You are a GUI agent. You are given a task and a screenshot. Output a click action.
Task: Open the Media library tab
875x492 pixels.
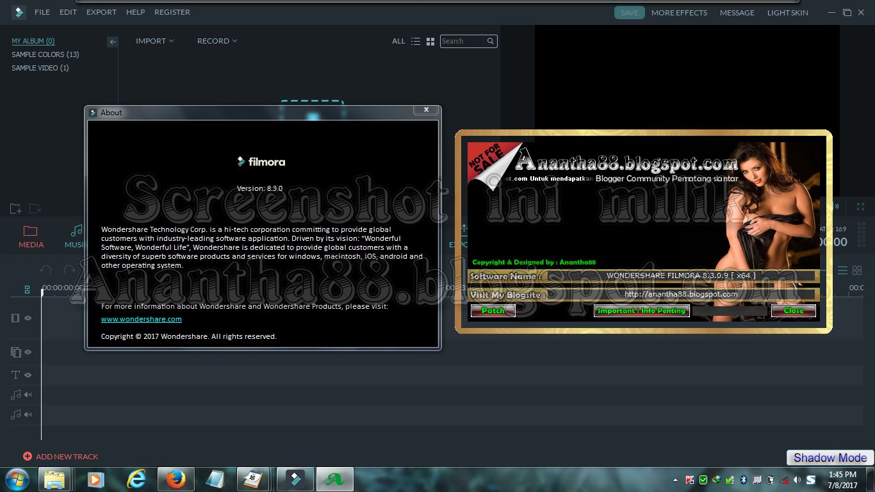(31, 236)
